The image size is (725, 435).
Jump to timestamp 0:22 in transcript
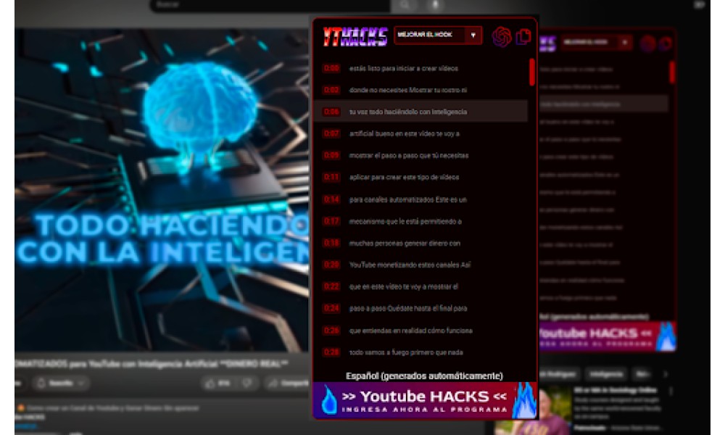pos(331,286)
